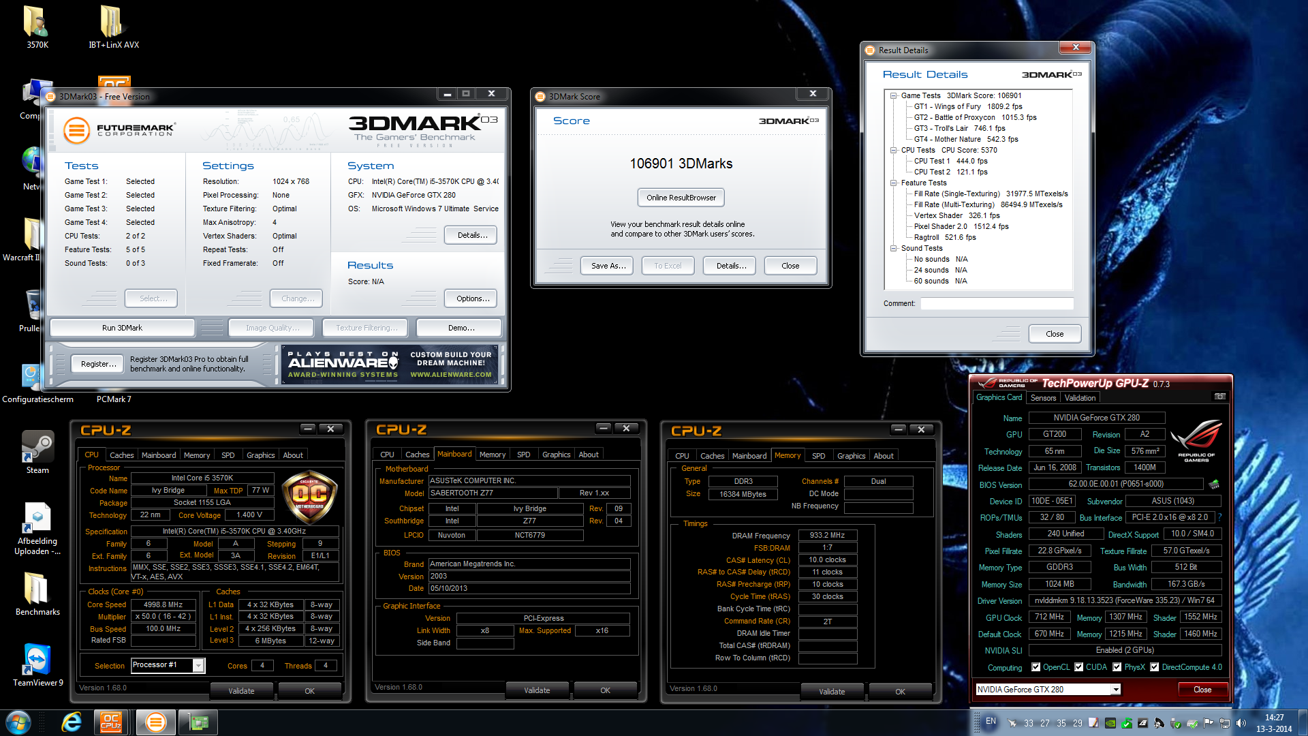
Task: Click OK in middle CPU-Z window
Action: pos(605,690)
